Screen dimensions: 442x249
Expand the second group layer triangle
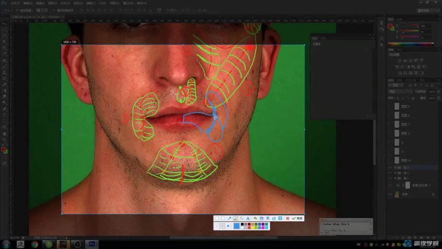point(395,173)
